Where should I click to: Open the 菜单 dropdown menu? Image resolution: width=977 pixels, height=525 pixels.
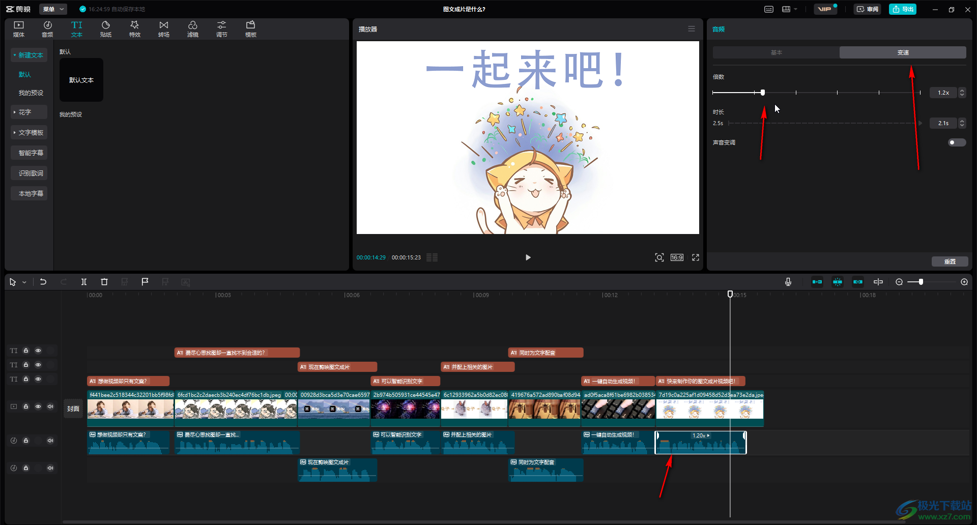click(53, 9)
